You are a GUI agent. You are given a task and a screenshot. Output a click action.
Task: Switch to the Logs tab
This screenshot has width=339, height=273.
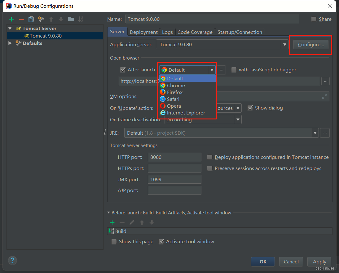(x=168, y=32)
